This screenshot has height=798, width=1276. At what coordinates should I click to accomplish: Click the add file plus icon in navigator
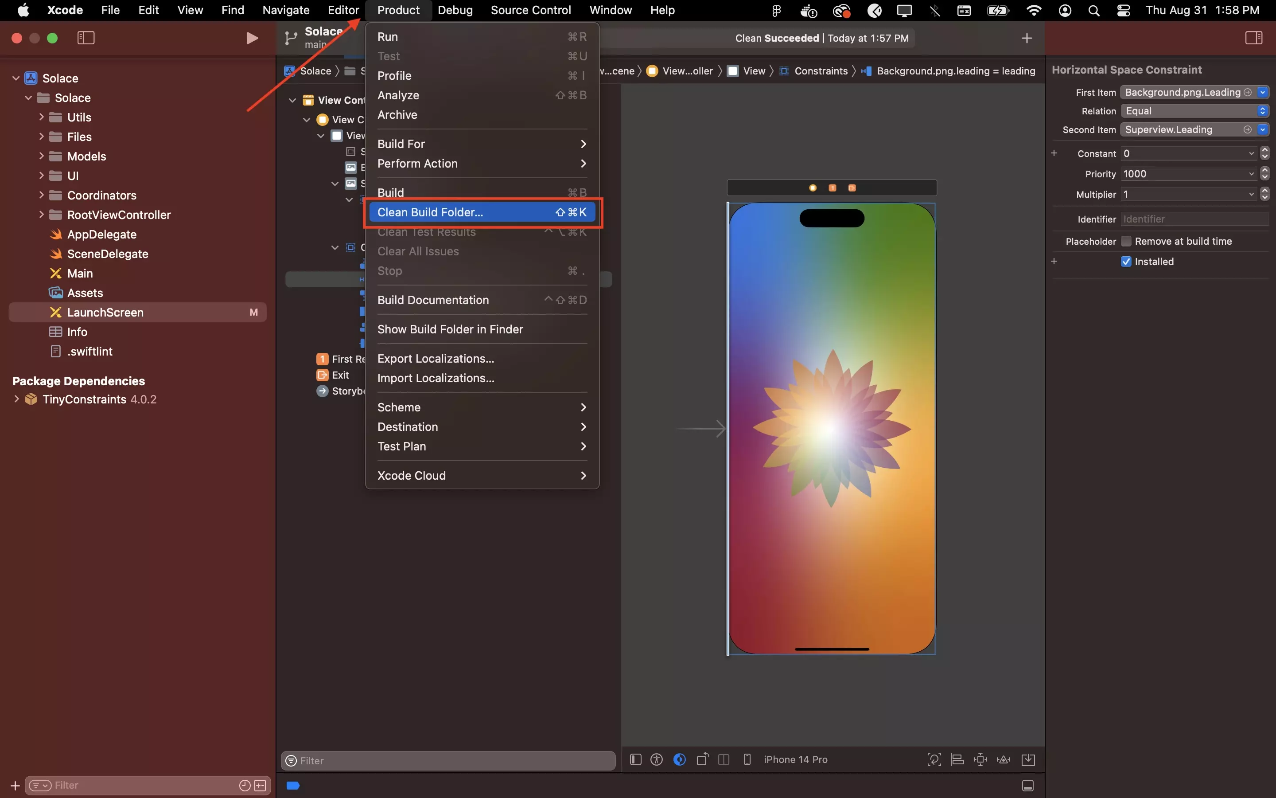point(16,785)
